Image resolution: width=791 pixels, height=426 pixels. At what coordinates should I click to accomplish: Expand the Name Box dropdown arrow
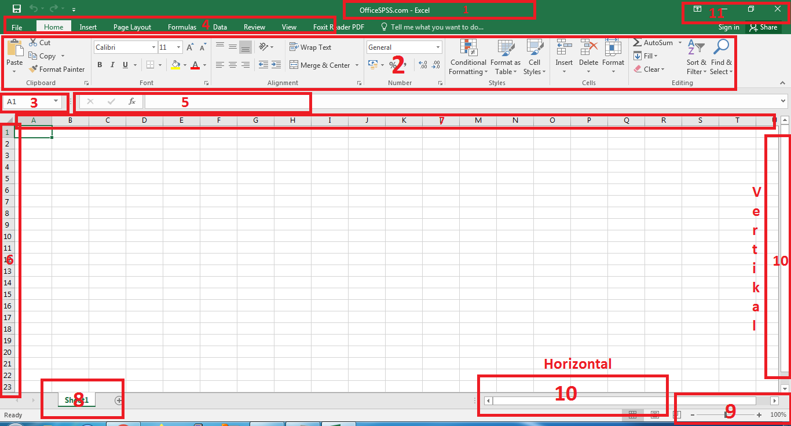[56, 101]
